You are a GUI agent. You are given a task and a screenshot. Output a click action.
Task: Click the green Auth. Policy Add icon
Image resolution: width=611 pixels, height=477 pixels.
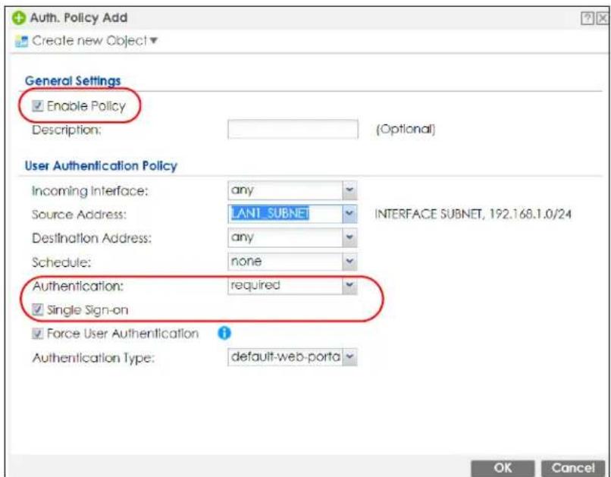18,18
